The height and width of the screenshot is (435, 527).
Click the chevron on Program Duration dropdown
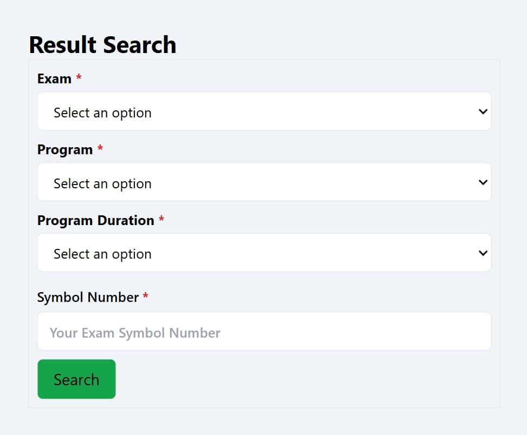482,253
